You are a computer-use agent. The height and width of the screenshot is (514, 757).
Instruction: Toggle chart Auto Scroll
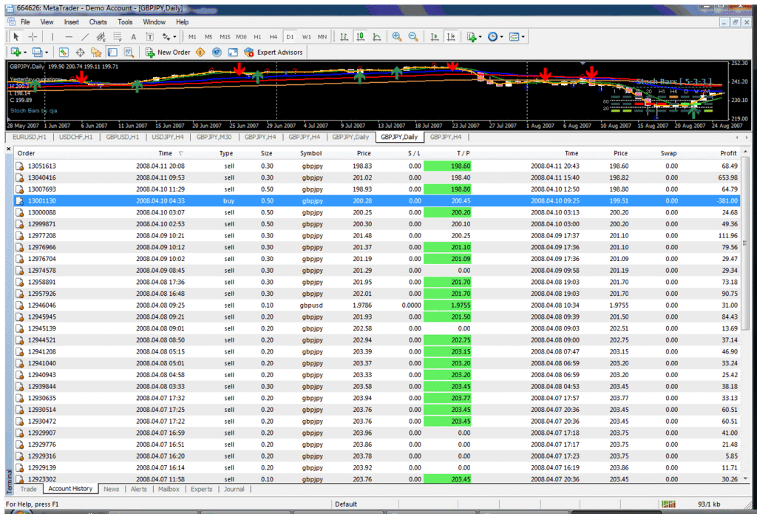tap(435, 37)
